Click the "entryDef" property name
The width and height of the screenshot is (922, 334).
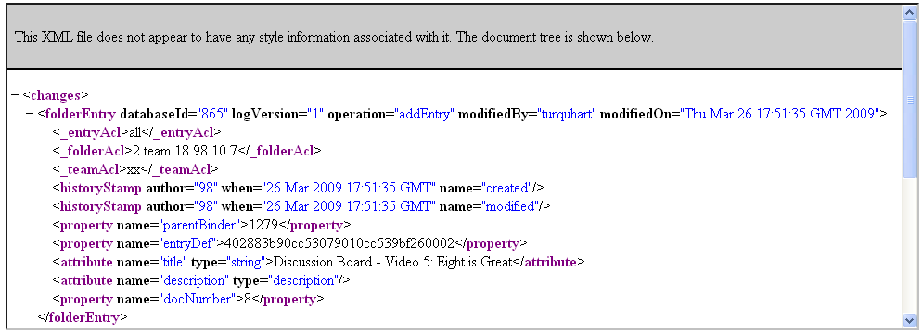pyautogui.click(x=188, y=243)
